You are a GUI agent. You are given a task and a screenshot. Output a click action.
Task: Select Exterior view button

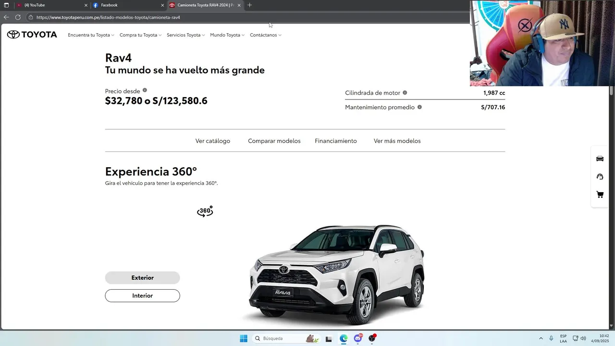coord(143,278)
